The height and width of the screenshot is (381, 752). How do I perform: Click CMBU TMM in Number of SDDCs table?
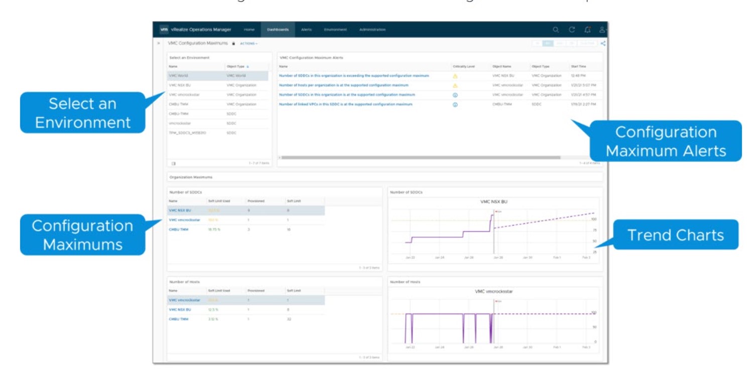[x=178, y=230]
